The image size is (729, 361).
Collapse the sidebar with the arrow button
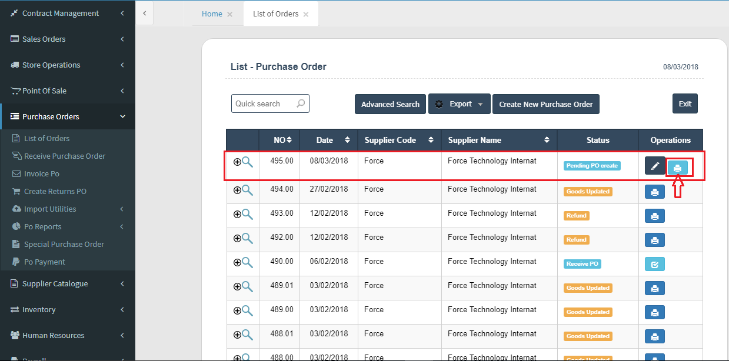(145, 13)
